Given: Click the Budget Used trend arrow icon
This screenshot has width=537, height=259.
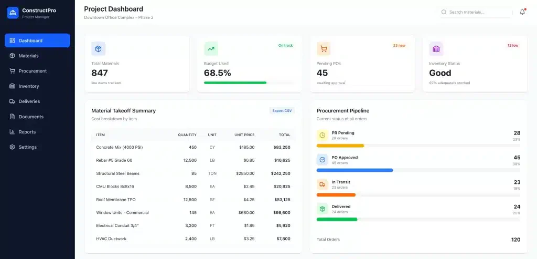Looking at the screenshot, I should (x=211, y=49).
